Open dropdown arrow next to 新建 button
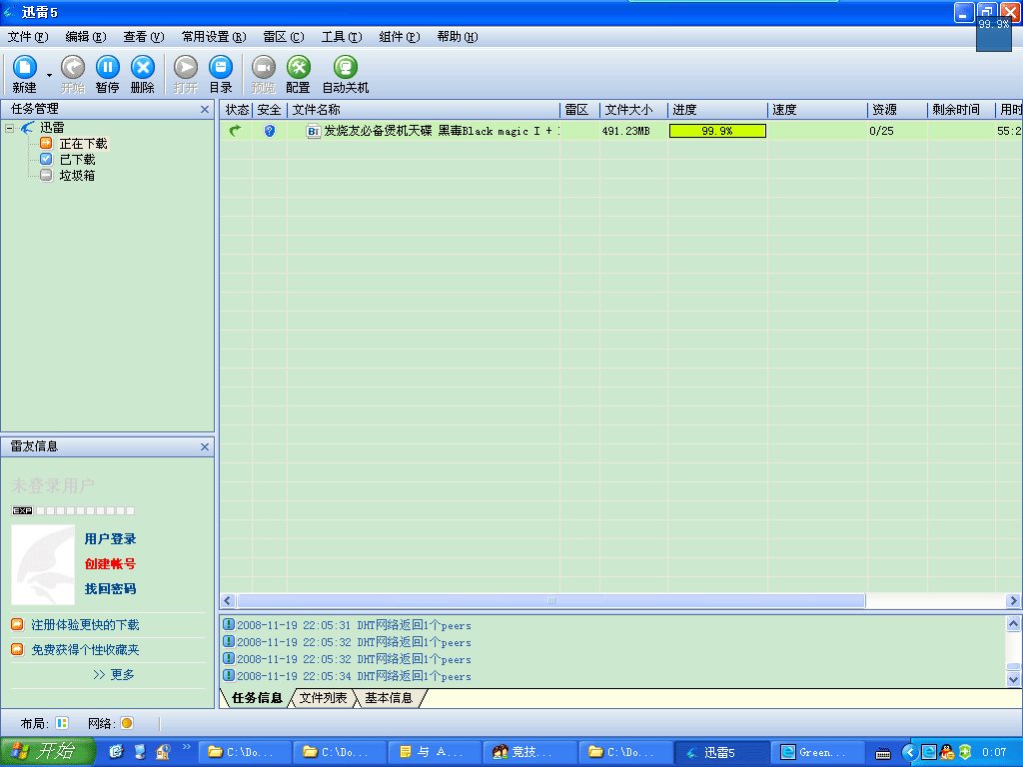 coord(49,74)
